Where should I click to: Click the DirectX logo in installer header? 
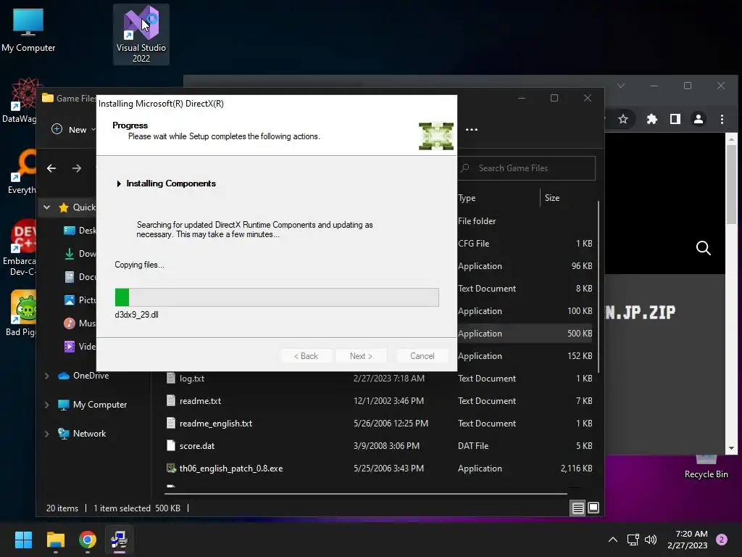[435, 136]
